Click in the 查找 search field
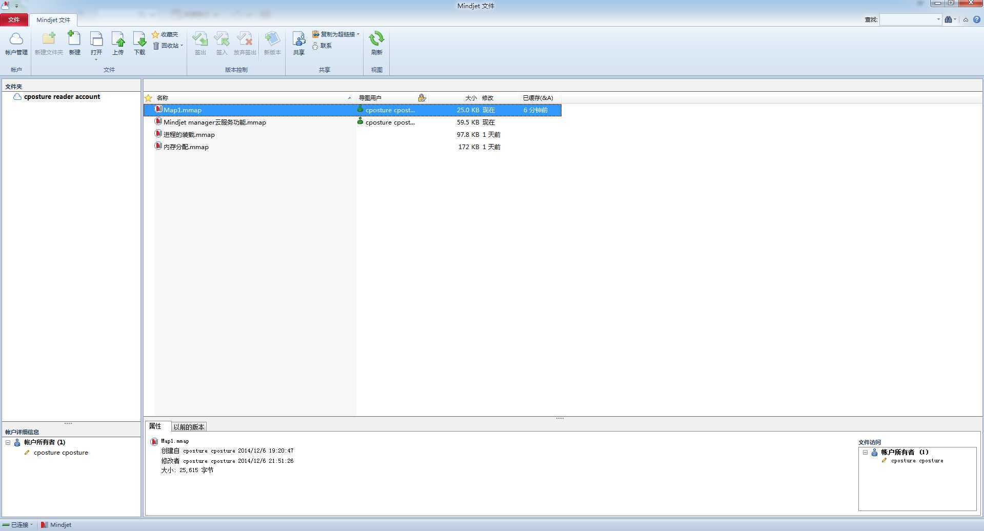 pos(907,19)
